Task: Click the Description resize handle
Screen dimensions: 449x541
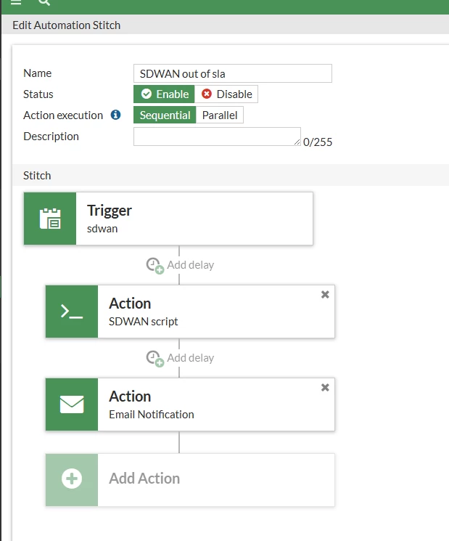Action: point(297,142)
